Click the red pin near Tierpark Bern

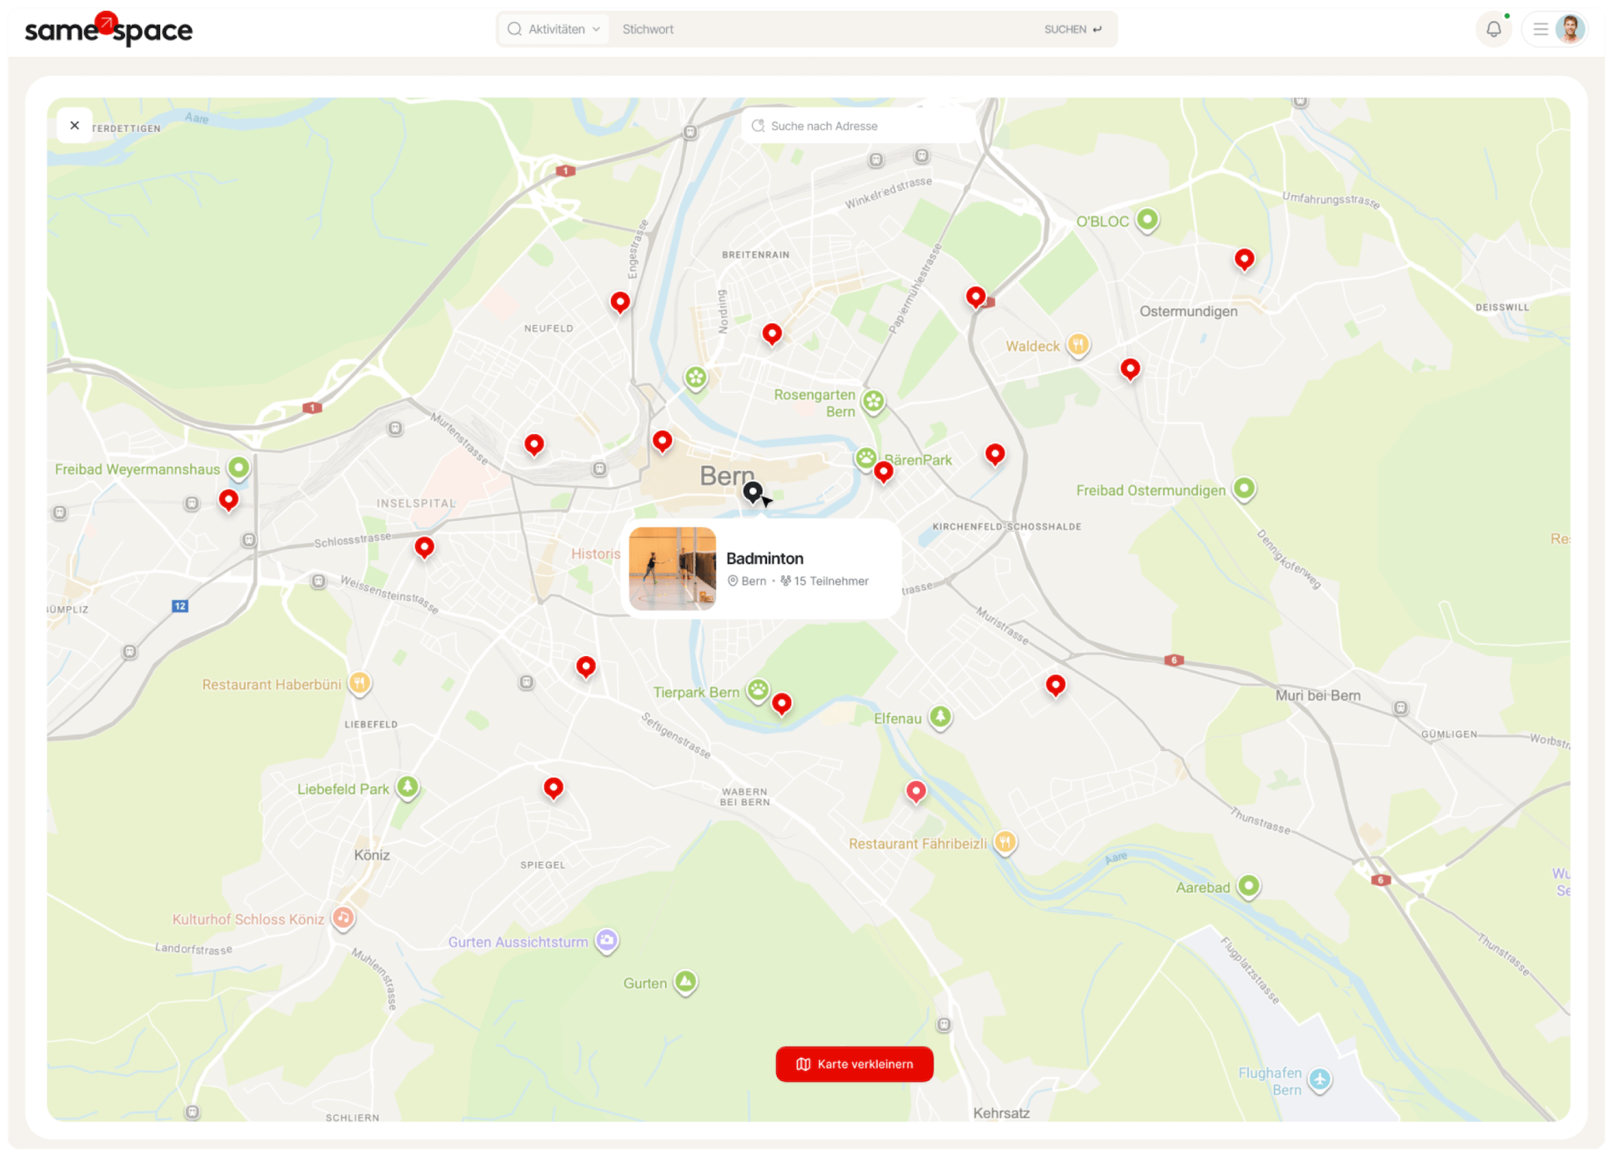point(781,703)
